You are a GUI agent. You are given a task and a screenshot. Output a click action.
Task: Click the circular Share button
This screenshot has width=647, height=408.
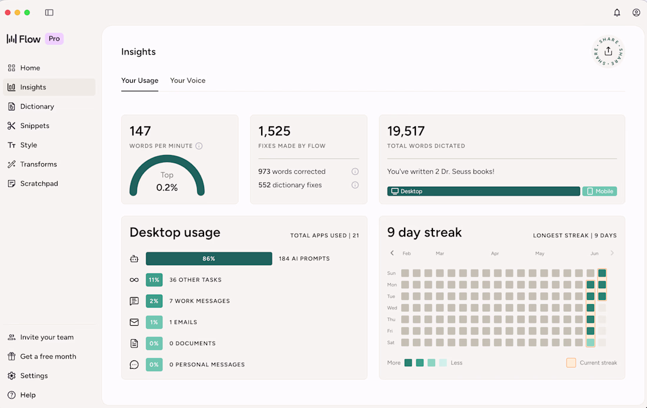click(x=608, y=52)
